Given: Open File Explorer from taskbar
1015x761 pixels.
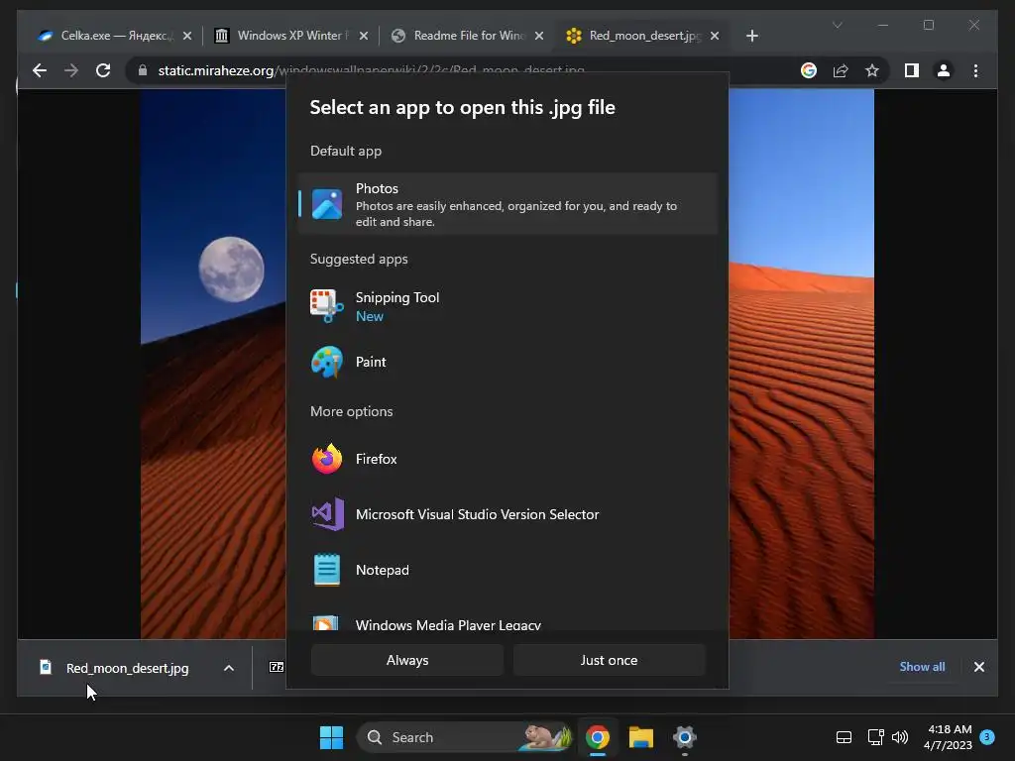Looking at the screenshot, I should tap(641, 737).
